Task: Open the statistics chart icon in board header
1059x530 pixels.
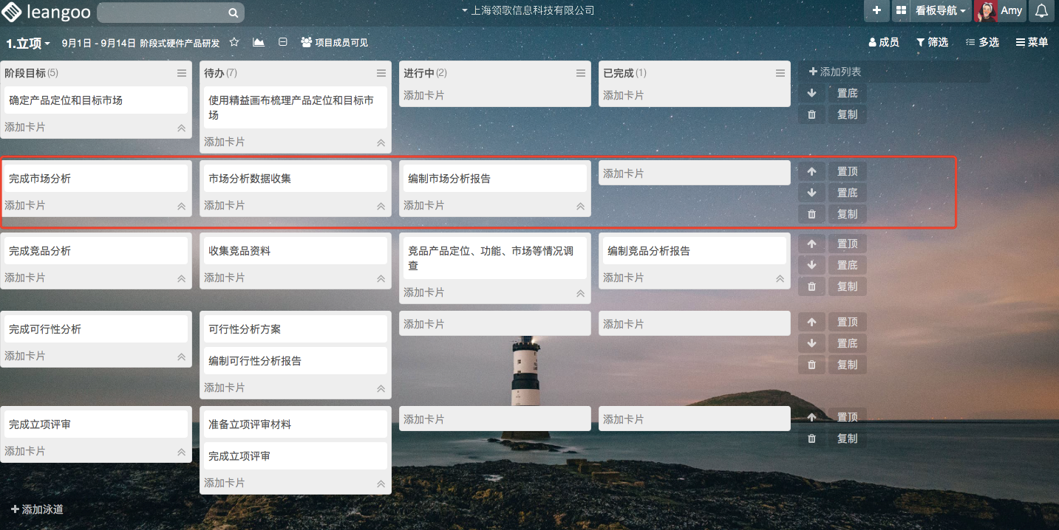Action: click(x=258, y=42)
